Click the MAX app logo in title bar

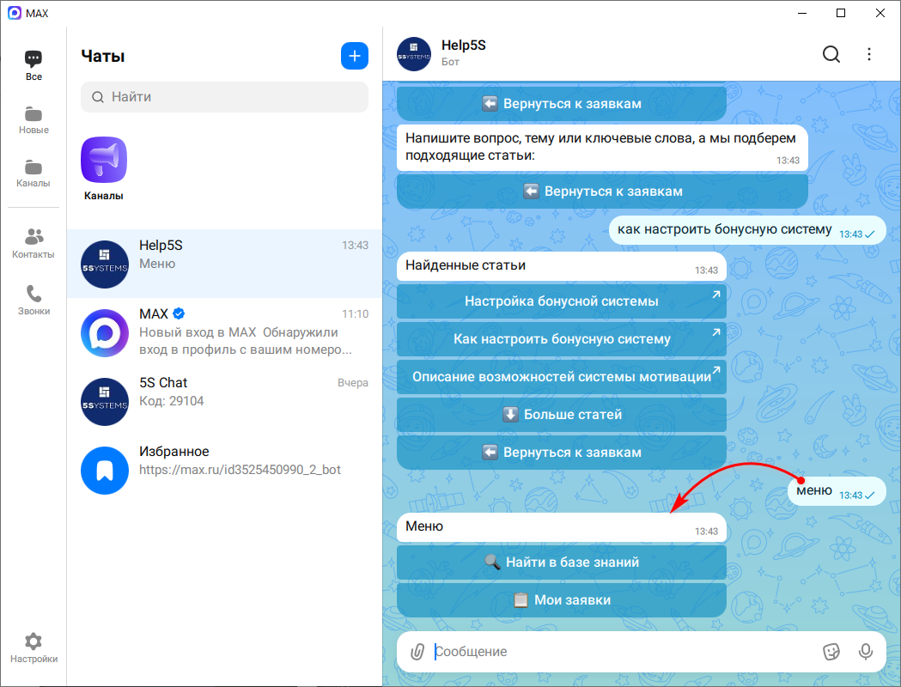[x=15, y=13]
